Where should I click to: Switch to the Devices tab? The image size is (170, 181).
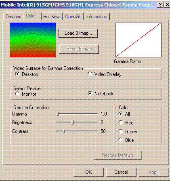tap(13, 17)
